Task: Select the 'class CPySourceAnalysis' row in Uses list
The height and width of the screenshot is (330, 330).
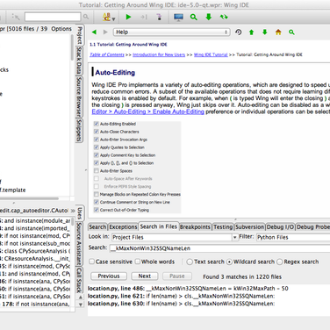Action: coord(35,251)
